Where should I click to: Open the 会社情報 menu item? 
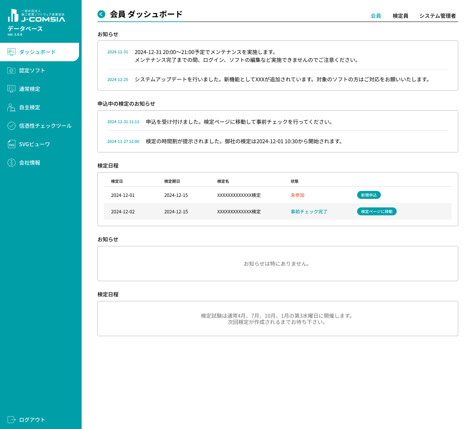coord(30,163)
